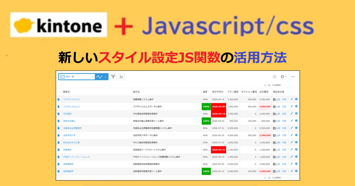Click the red 2026-04-09 date cell

point(219,107)
